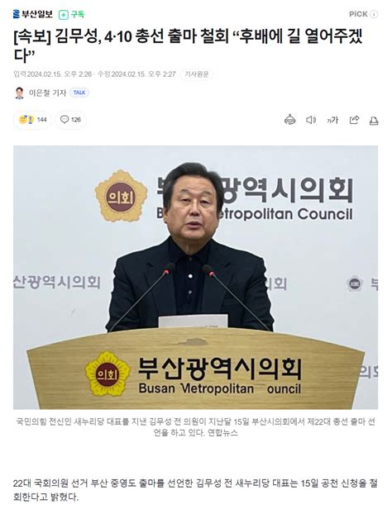Play article audio with speaker icon
392x514 pixels.
point(311,120)
